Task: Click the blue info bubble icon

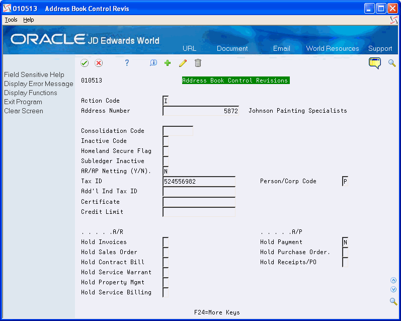Action: point(153,63)
